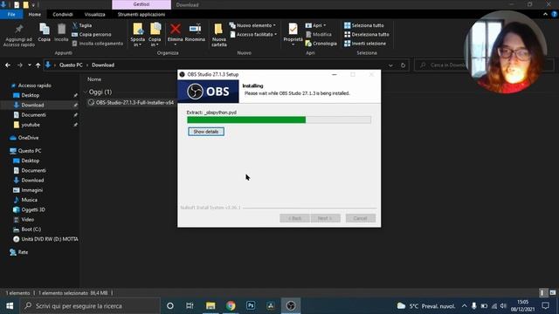Open the File ribbon tab
Image resolution: width=559 pixels, height=314 pixels.
click(11, 14)
